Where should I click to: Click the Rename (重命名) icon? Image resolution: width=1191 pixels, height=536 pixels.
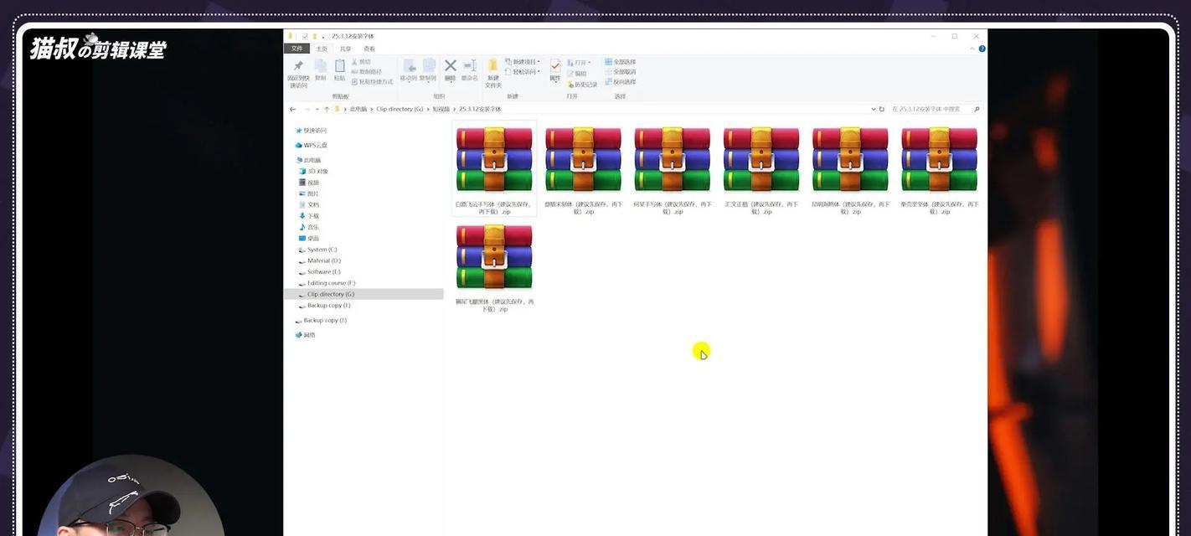pos(469,65)
